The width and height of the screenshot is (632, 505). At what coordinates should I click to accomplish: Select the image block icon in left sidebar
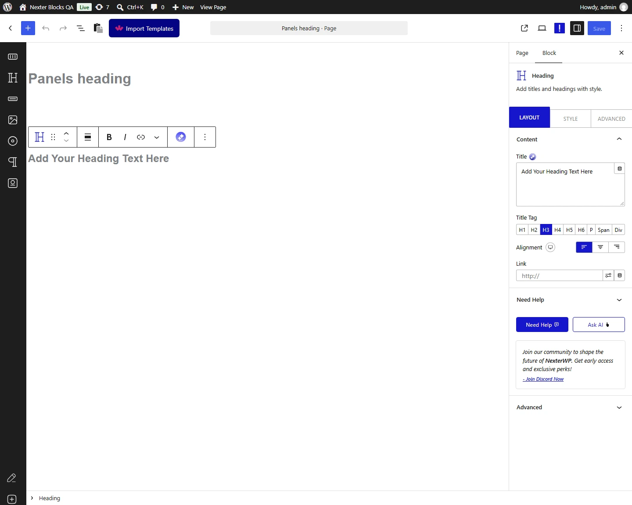pyautogui.click(x=13, y=120)
